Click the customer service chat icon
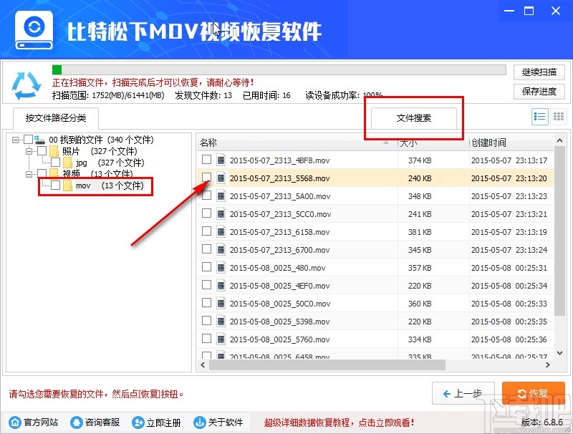This screenshot has height=434, width=573. tap(77, 423)
